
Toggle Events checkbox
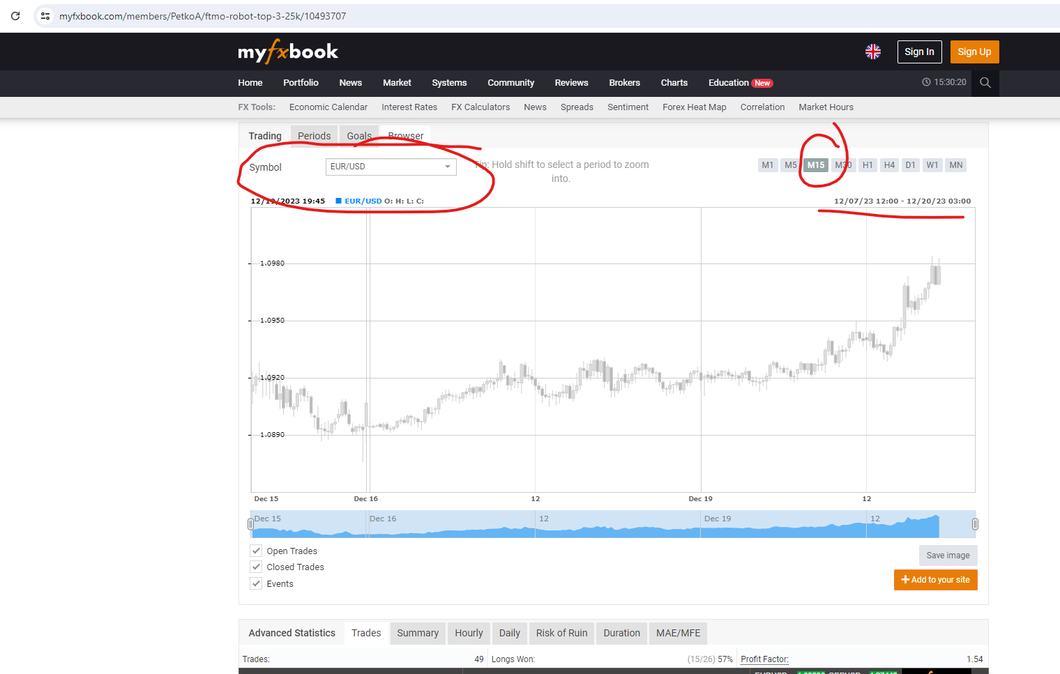[x=256, y=583]
